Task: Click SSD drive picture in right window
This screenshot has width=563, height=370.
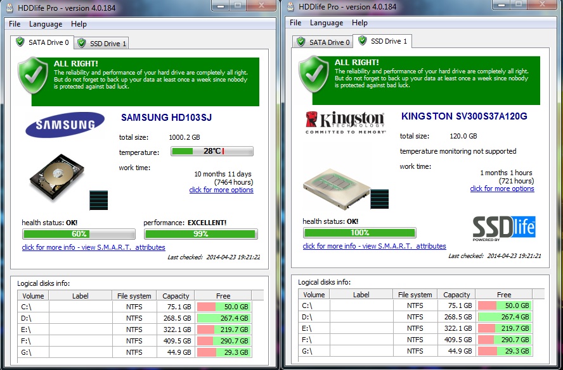Action: (337, 188)
